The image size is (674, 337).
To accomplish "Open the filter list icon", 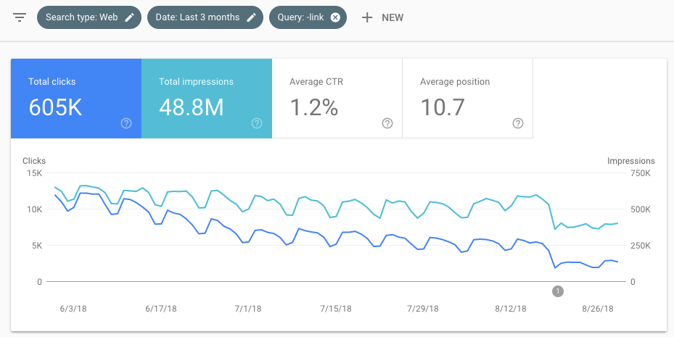I will [x=20, y=17].
